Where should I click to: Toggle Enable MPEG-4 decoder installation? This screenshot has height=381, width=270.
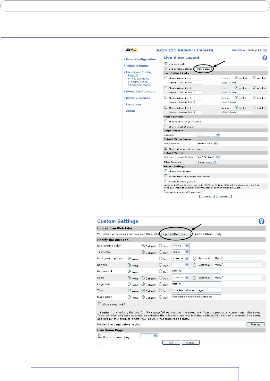point(166,176)
